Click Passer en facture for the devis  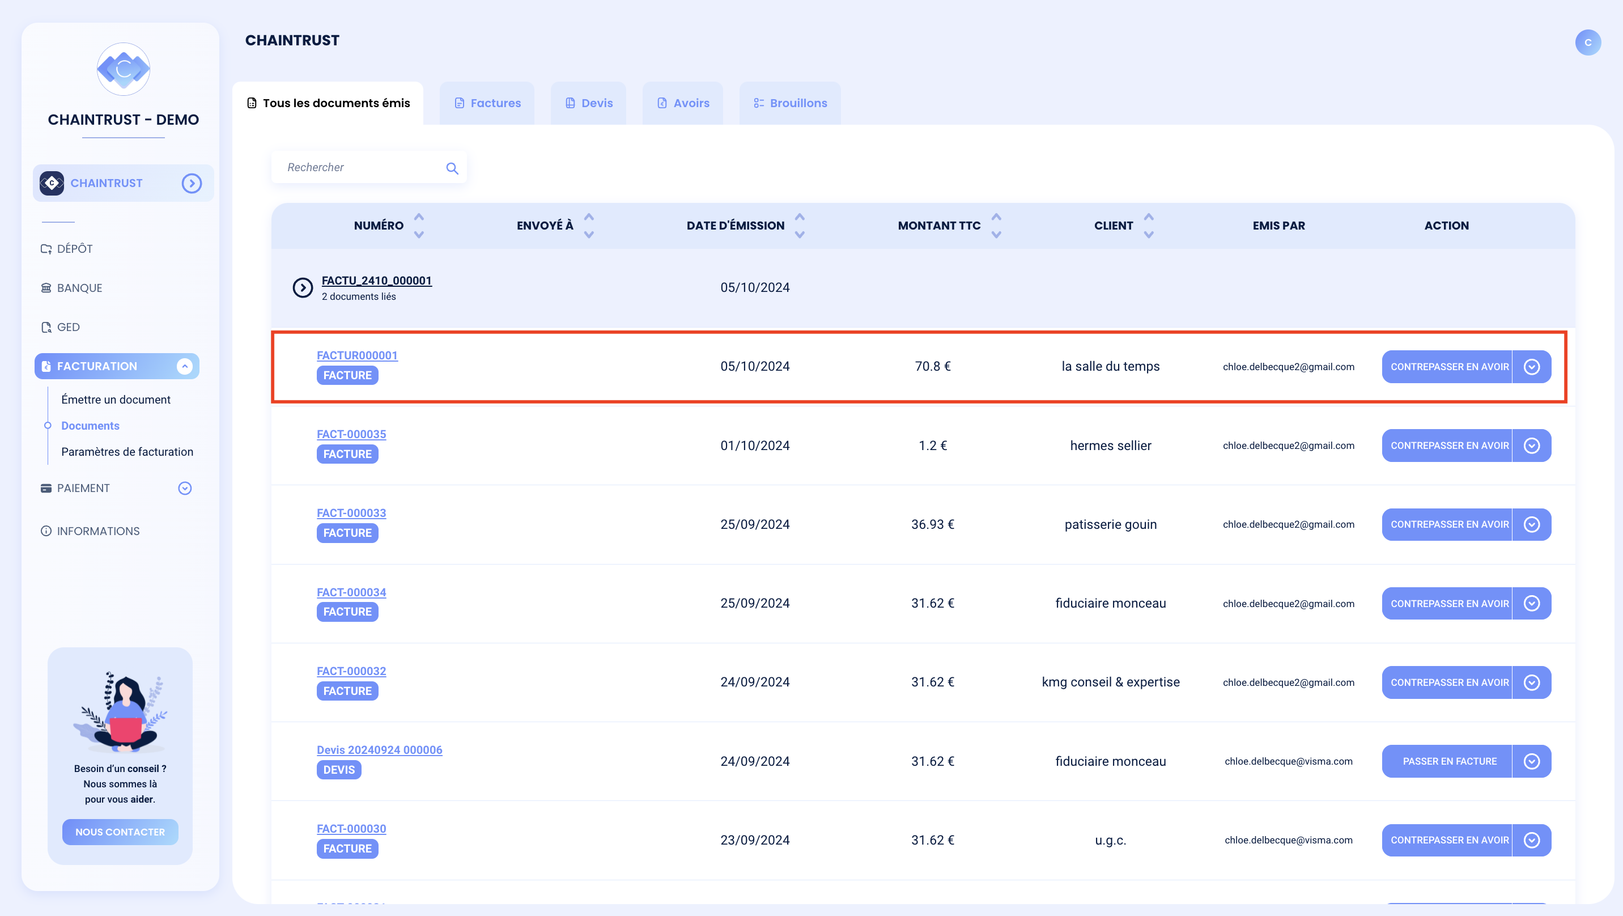point(1447,762)
